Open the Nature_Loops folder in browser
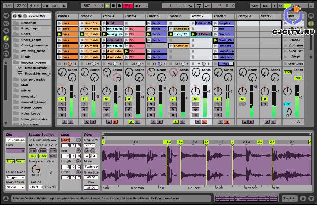This screenshot has width=317, height=205. pyautogui.click(x=32, y=108)
